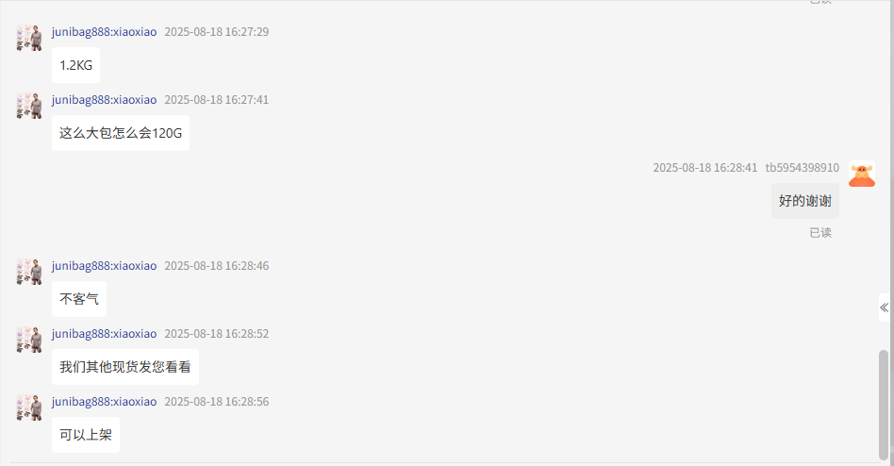The image size is (894, 466).
Task: Select the 好的谢谢 message bubble
Action: (x=805, y=201)
